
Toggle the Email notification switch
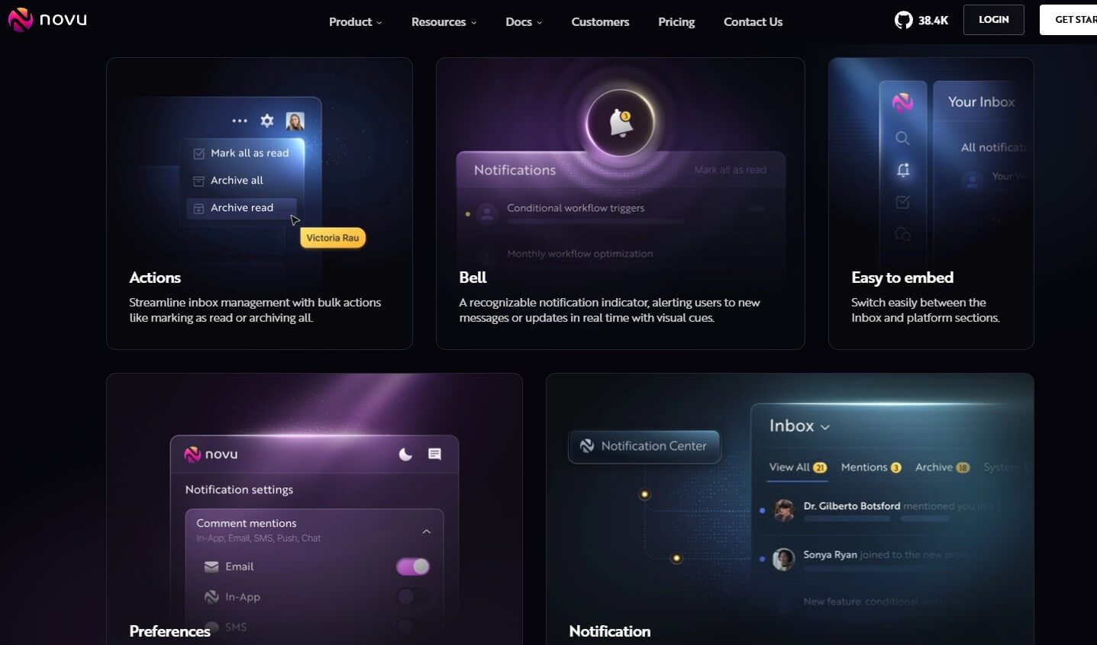point(413,566)
